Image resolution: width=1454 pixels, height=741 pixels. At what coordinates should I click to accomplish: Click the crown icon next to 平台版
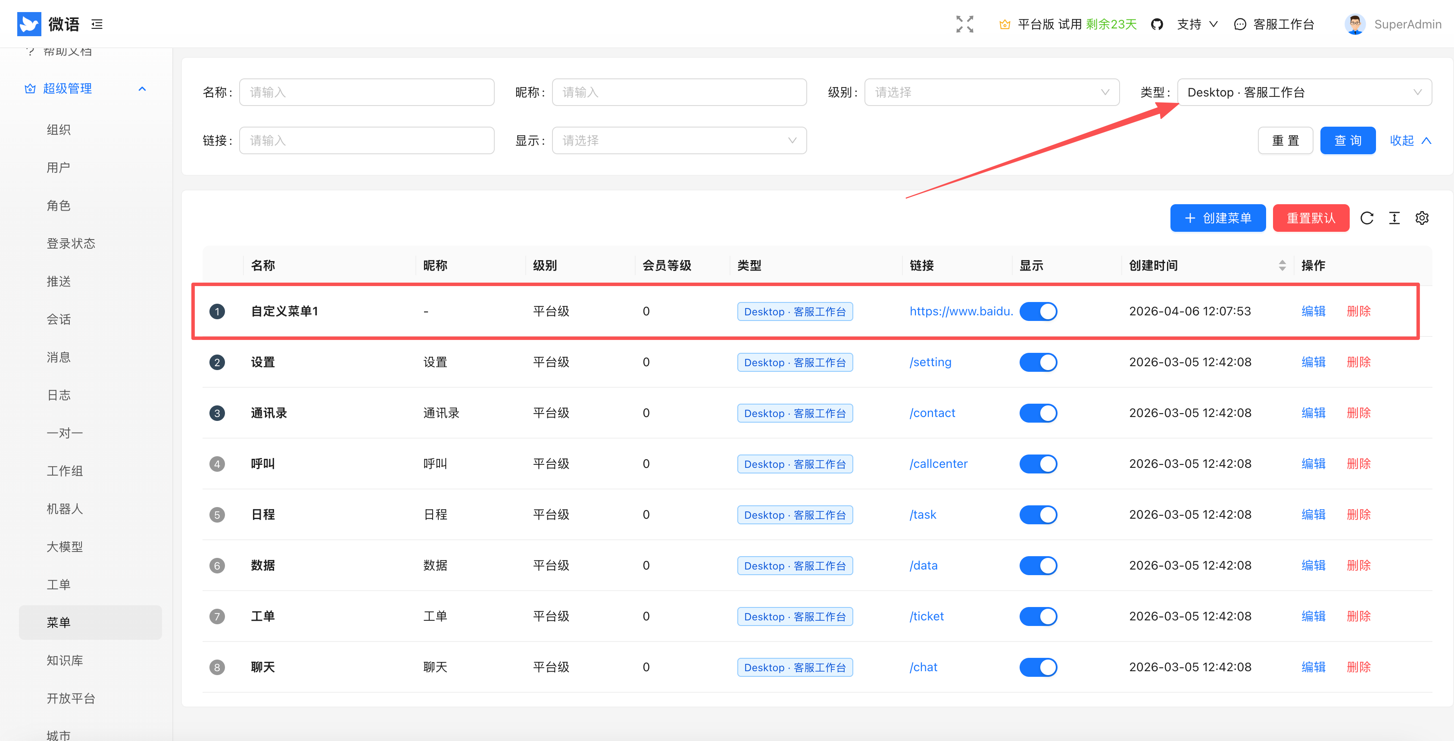[x=1005, y=24]
